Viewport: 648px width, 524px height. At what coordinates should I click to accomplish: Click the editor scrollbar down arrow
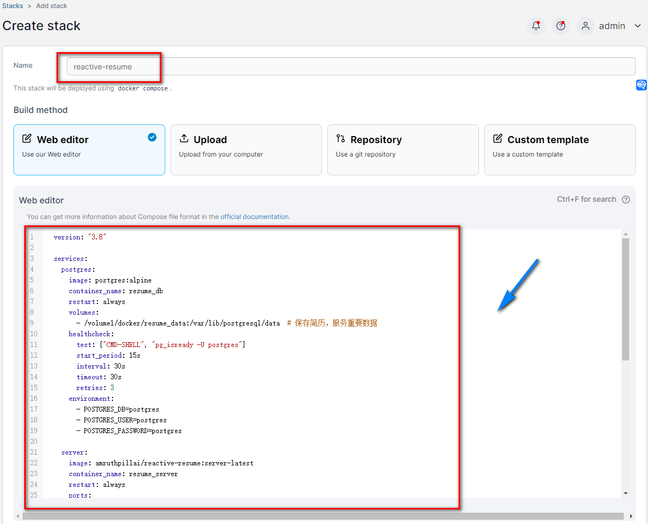coord(625,493)
